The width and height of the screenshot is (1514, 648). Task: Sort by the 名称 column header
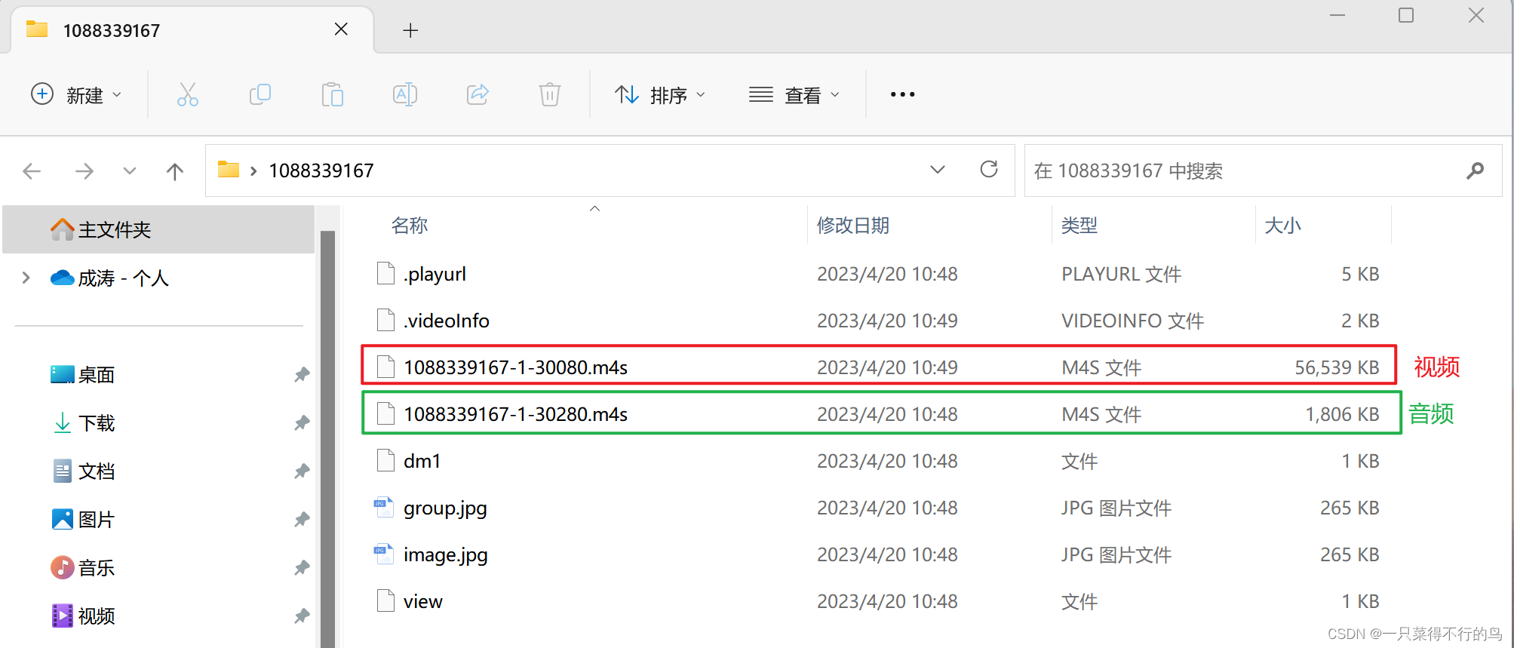click(410, 226)
